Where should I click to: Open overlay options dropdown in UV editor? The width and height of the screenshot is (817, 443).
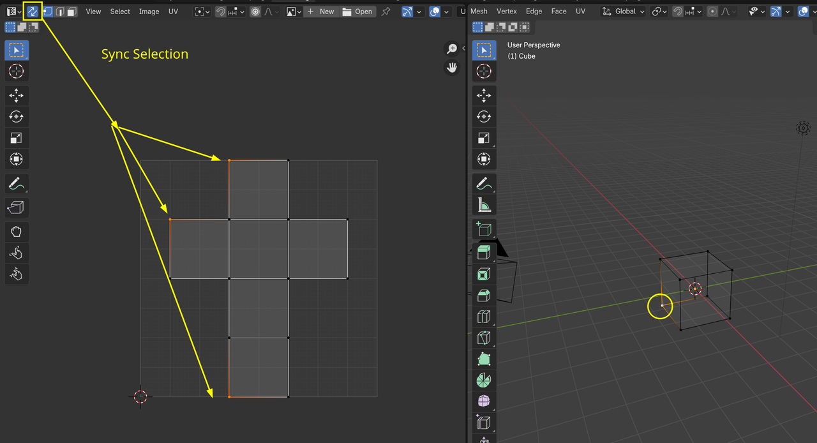446,11
